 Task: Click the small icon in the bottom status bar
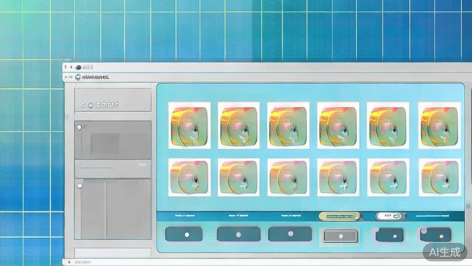[x=69, y=262]
